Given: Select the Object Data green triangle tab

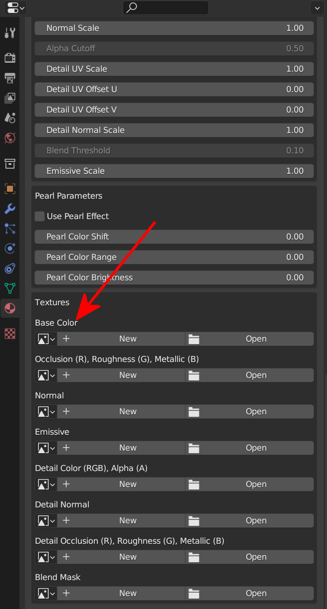Looking at the screenshot, I should (9, 288).
